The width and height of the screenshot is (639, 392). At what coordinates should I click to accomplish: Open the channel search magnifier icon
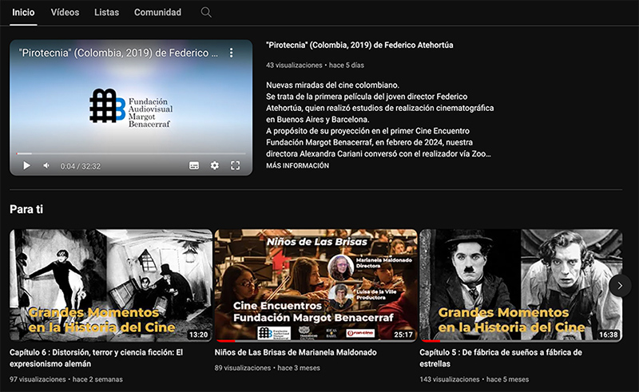206,13
